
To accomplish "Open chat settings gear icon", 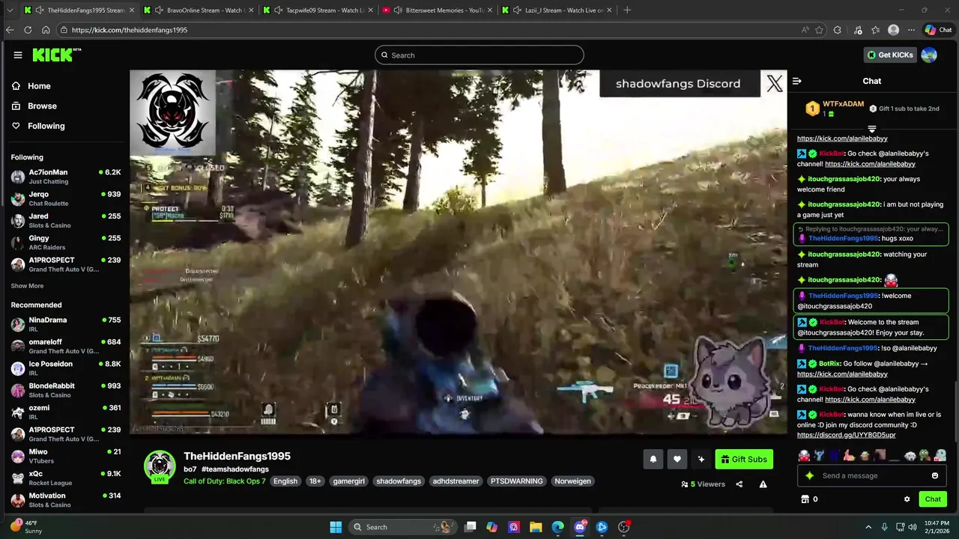I will [x=907, y=499].
